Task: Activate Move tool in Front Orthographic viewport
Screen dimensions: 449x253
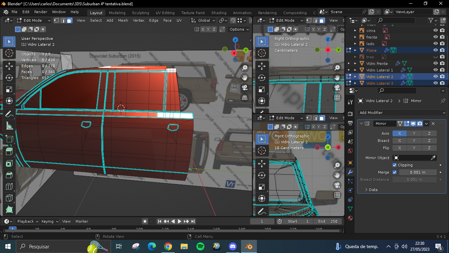Action: pyautogui.click(x=262, y=164)
